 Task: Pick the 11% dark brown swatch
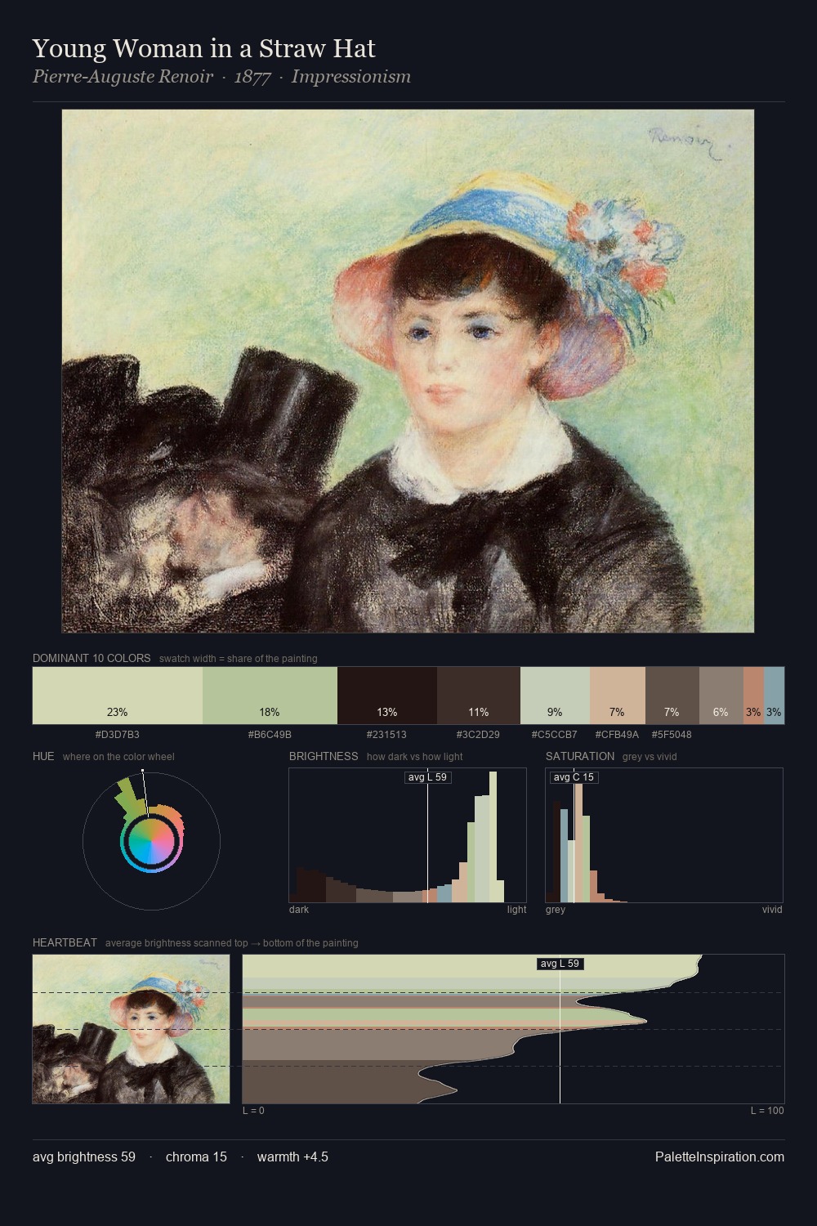point(479,696)
